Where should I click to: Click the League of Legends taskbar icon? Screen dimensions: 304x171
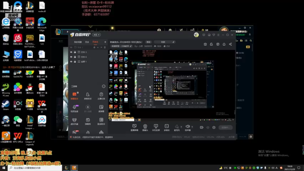pyautogui.click(x=66, y=168)
